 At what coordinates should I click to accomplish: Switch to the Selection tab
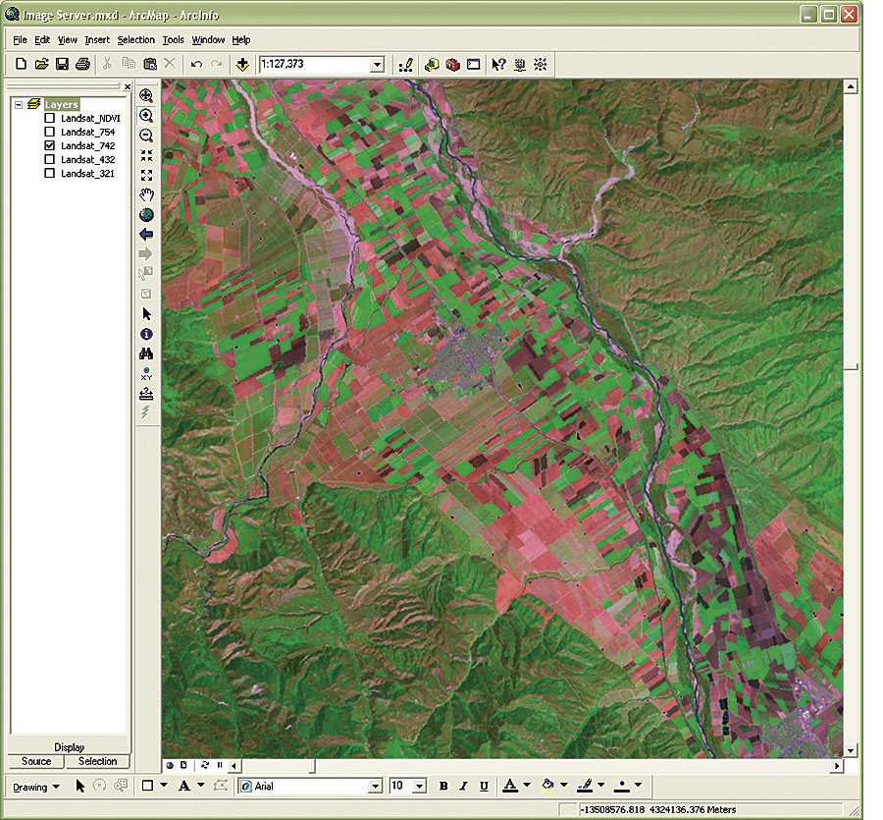tap(97, 761)
